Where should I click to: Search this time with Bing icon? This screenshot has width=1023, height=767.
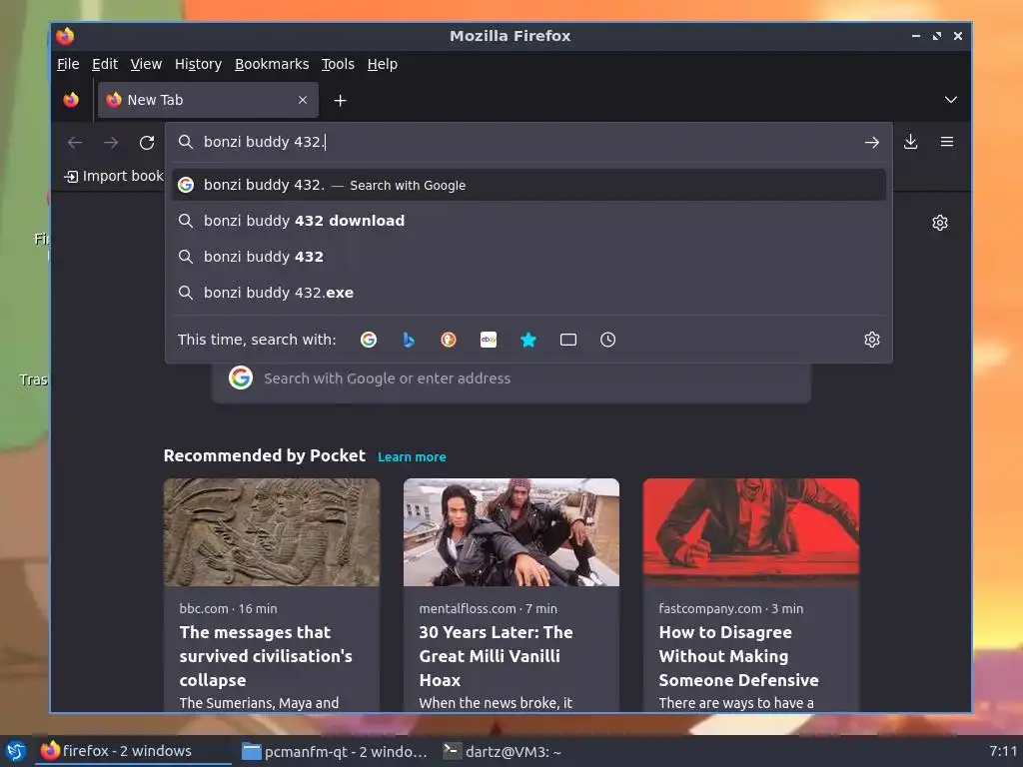coord(409,340)
